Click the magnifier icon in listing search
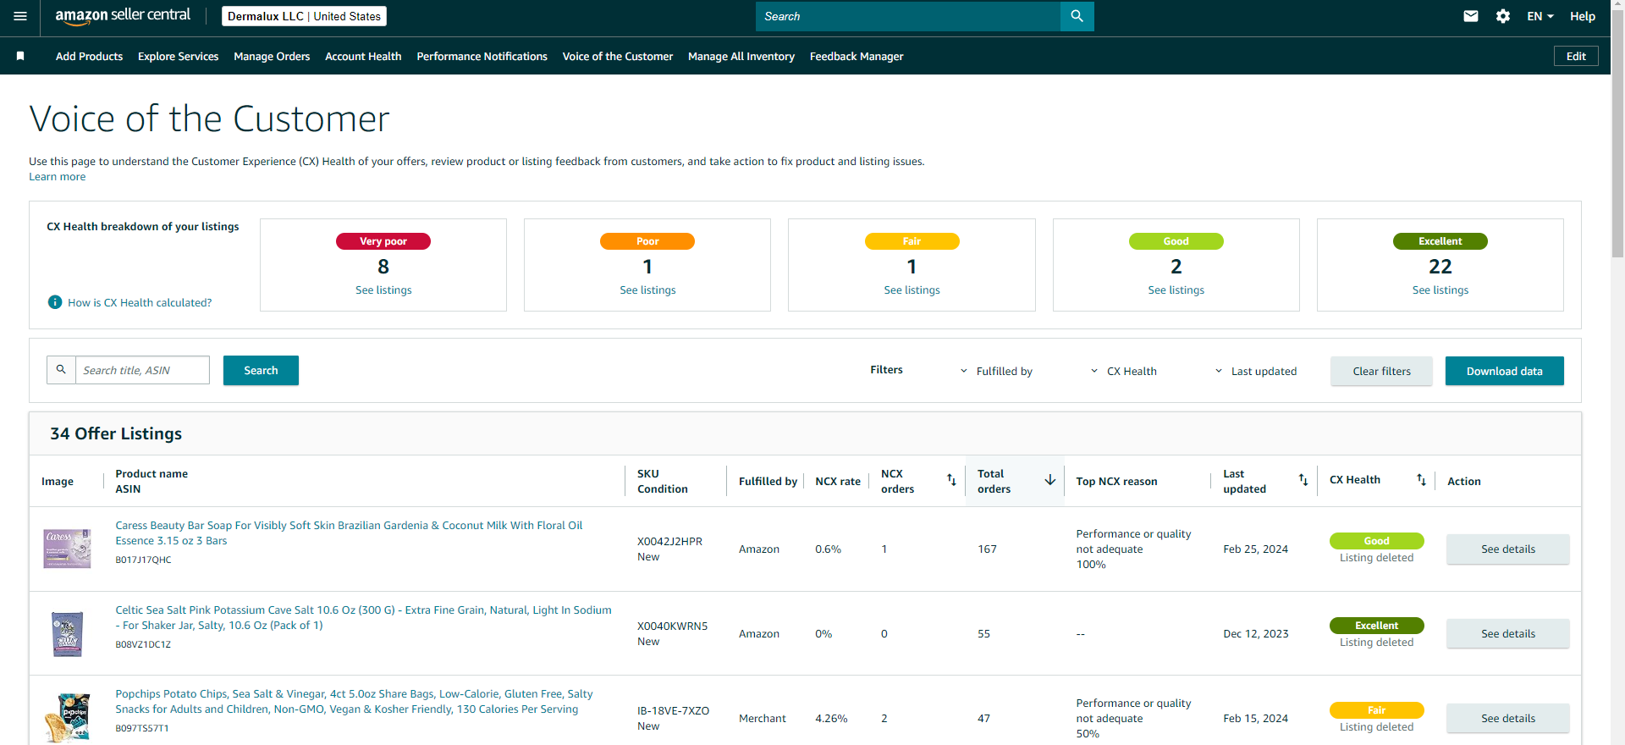Image resolution: width=1625 pixels, height=745 pixels. [61, 370]
